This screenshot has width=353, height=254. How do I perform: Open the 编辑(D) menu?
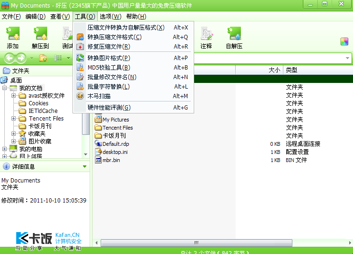pyautogui.click(x=36, y=16)
